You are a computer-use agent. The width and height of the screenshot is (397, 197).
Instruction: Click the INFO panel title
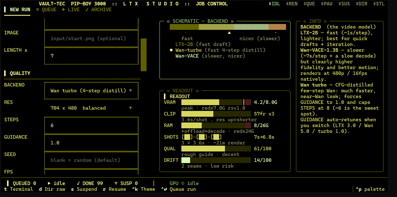tap(315, 21)
